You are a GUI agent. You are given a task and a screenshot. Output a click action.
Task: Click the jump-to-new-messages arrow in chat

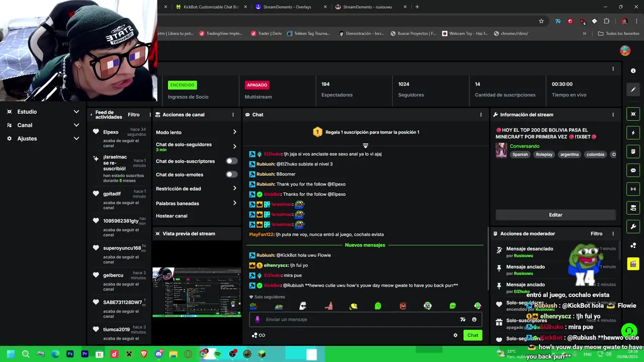coord(365,146)
